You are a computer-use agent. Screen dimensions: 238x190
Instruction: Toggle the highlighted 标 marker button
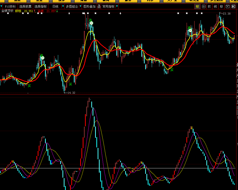[197, 7]
